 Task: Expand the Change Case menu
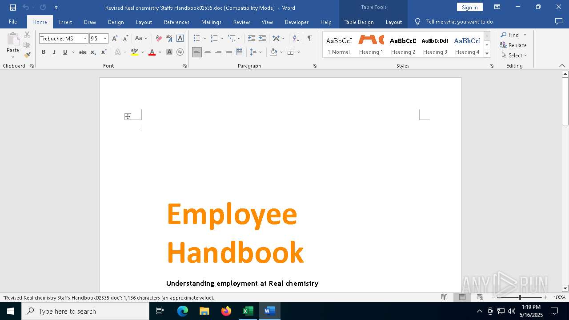(x=140, y=38)
